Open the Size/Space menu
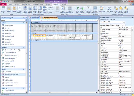Screen dimensions: 134x96 pos(110,10)
